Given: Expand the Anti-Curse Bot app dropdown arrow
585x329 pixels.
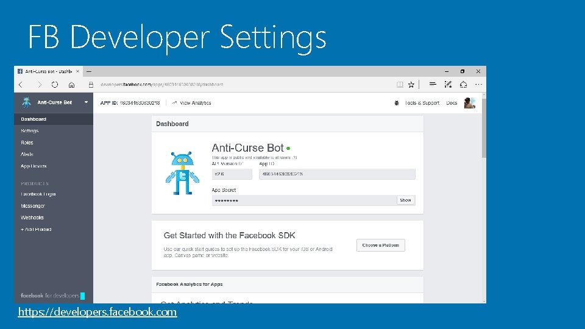Looking at the screenshot, I should coord(86,102).
